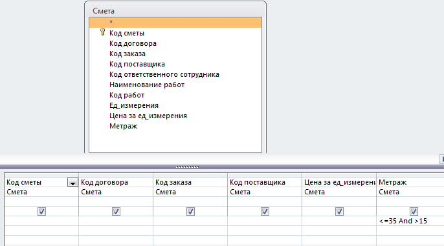
Task: Open the Код сметы field dropdown arrow
Action: (x=72, y=183)
